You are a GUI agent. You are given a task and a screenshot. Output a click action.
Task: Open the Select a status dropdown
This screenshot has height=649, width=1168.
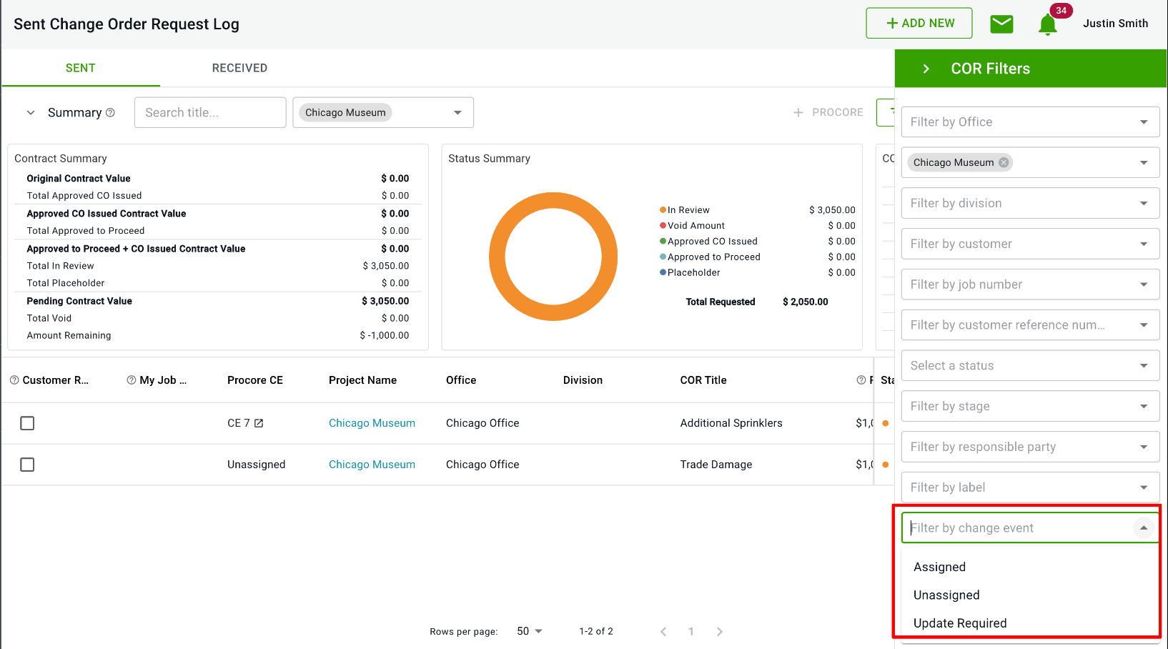click(1029, 366)
